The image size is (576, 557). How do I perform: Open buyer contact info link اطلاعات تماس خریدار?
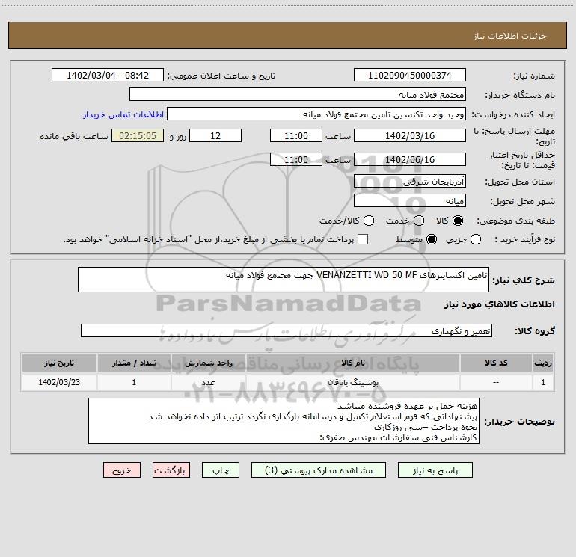(123, 114)
